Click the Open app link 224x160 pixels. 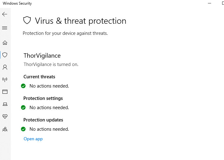pyautogui.click(x=33, y=139)
